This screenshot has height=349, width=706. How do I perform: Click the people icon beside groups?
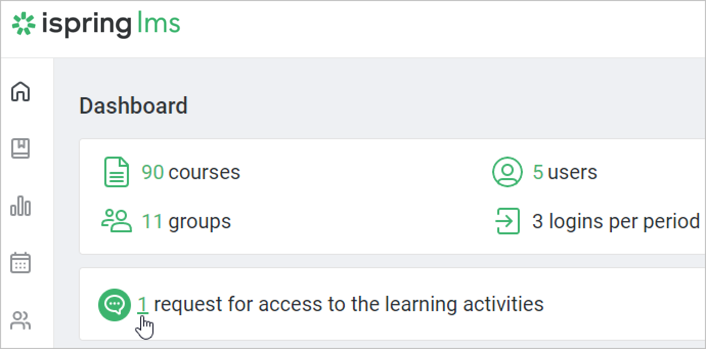(x=117, y=221)
